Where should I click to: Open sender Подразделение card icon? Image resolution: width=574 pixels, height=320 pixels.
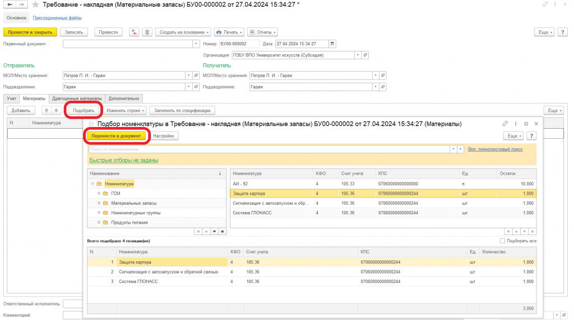tap(196, 87)
